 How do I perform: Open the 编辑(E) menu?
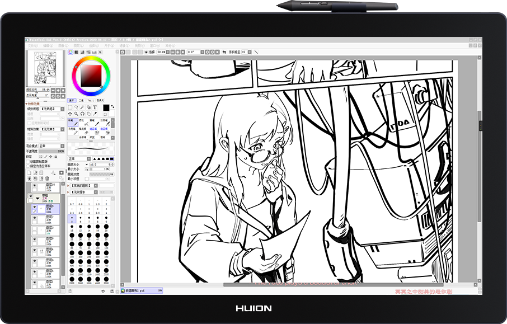point(48,45)
